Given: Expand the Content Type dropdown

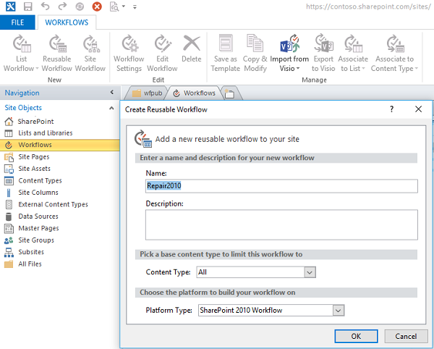Looking at the screenshot, I should 310,272.
